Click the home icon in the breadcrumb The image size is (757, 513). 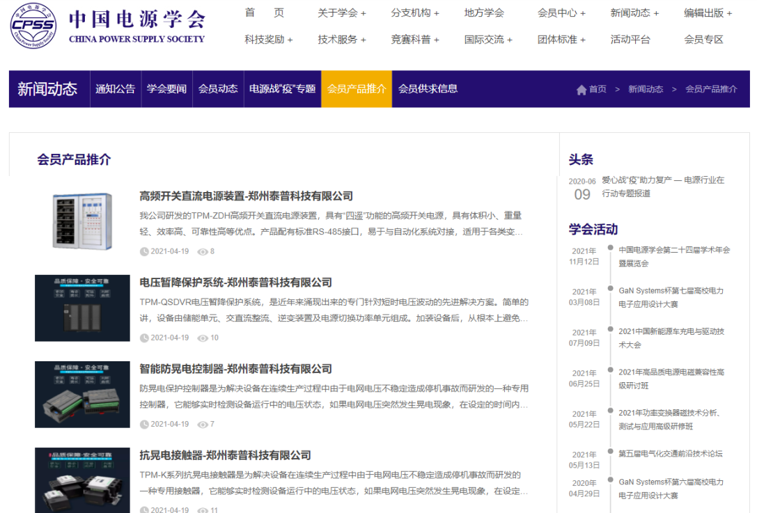click(x=582, y=89)
